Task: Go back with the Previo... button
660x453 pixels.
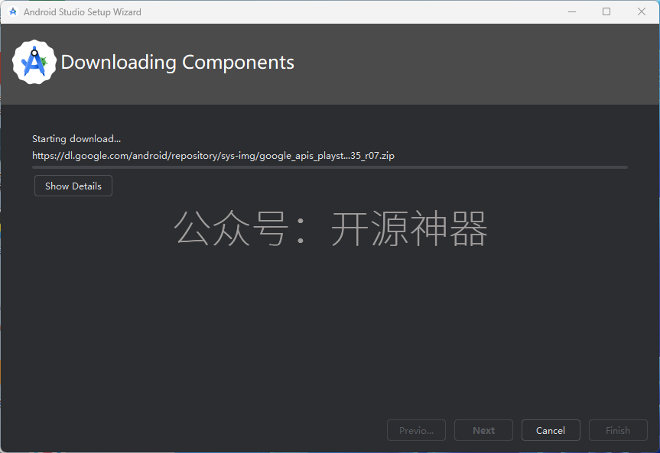Action: point(416,430)
